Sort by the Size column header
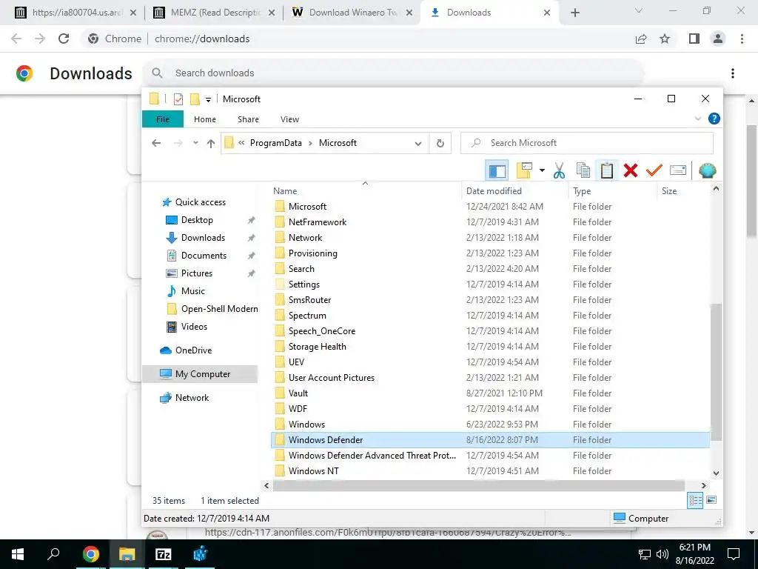The height and width of the screenshot is (569, 758). coord(669,191)
